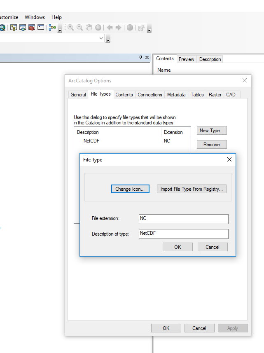Screen dimensions: 264x353
Task: Open the ModelBuilder window icon
Action: click(52, 28)
